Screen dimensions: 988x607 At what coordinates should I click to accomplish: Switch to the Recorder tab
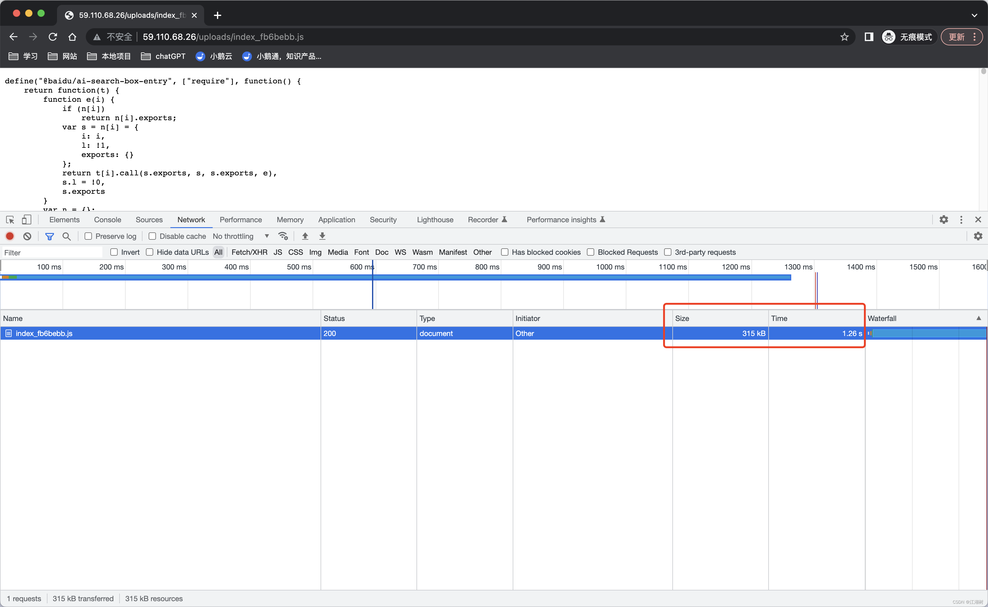(x=488, y=220)
